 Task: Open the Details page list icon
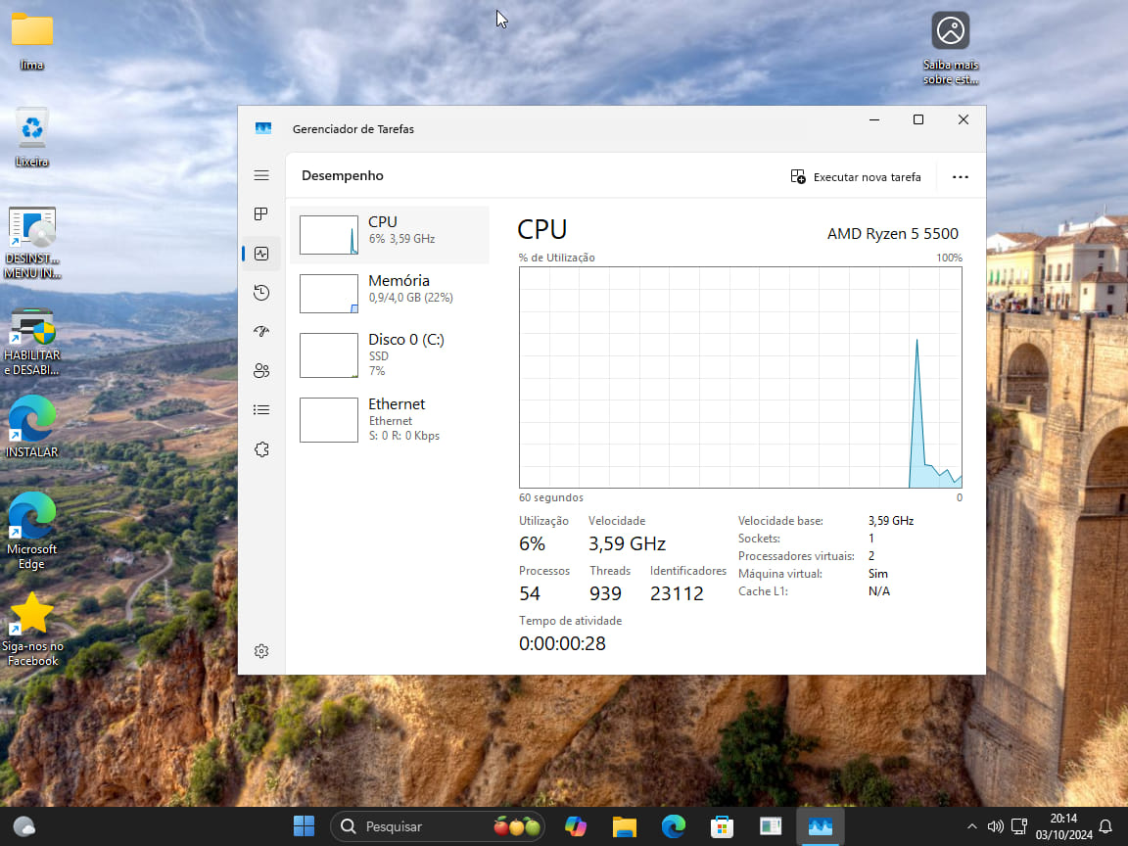click(261, 410)
